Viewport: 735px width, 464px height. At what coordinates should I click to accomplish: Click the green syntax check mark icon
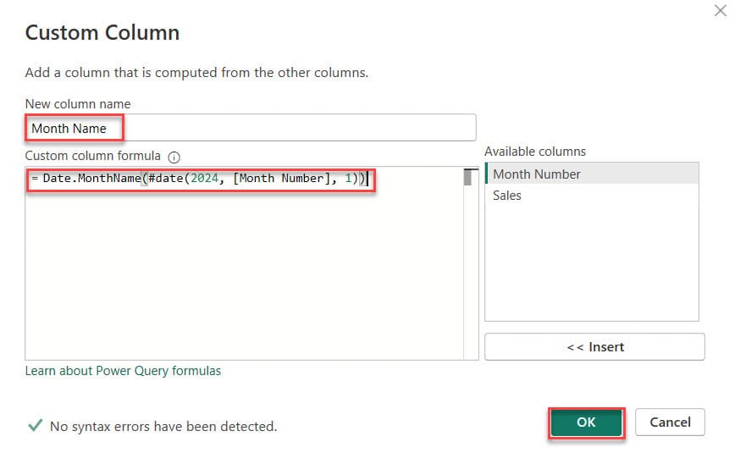(x=36, y=425)
